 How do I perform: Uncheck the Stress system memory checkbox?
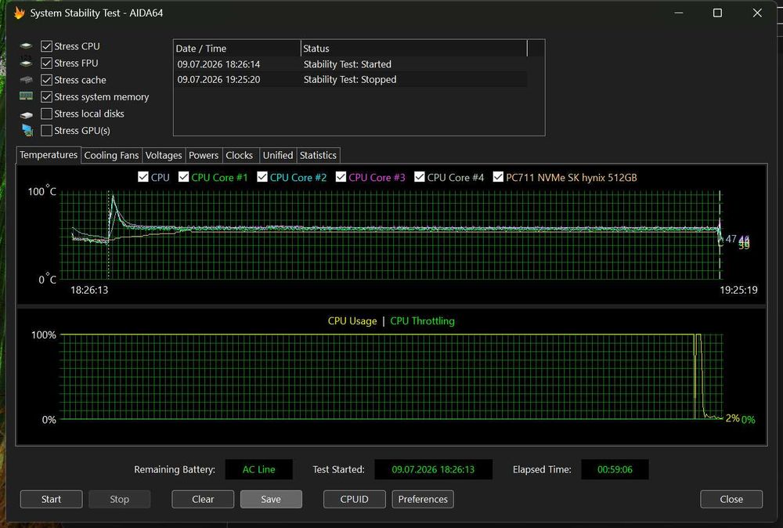(46, 97)
